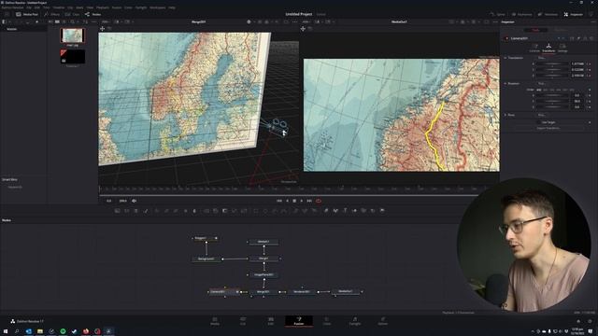Image resolution: width=598 pixels, height=336 pixels.
Task: Mute the viewer audio
Action: tap(134, 201)
